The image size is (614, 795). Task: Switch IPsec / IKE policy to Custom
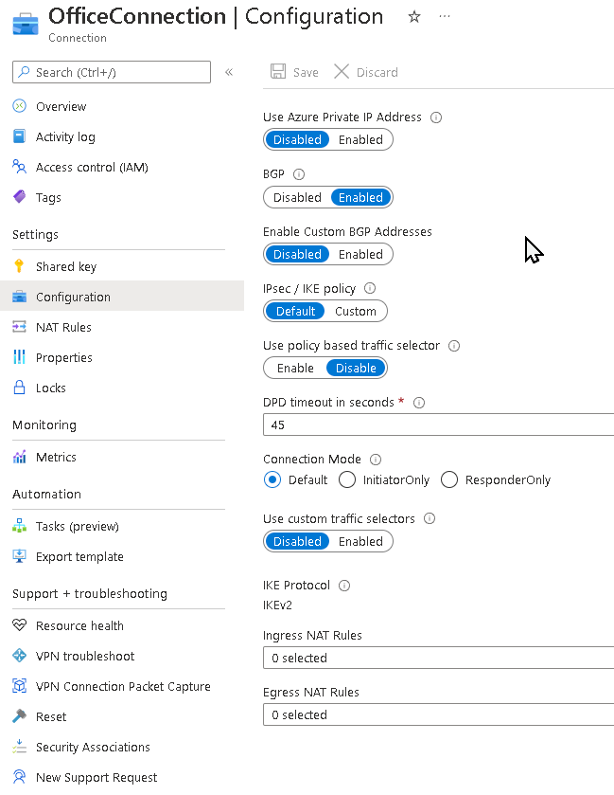click(x=356, y=311)
